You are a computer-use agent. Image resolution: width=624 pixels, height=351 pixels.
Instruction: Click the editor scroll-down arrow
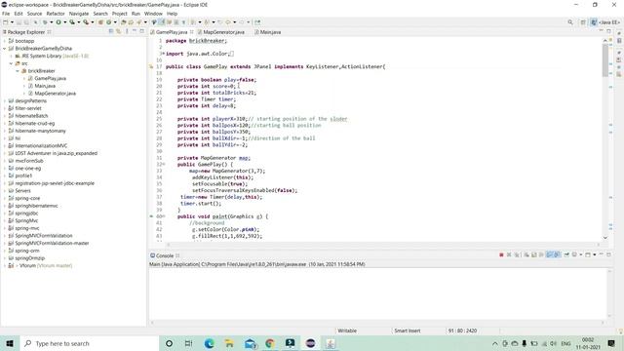pyautogui.click(x=605, y=238)
